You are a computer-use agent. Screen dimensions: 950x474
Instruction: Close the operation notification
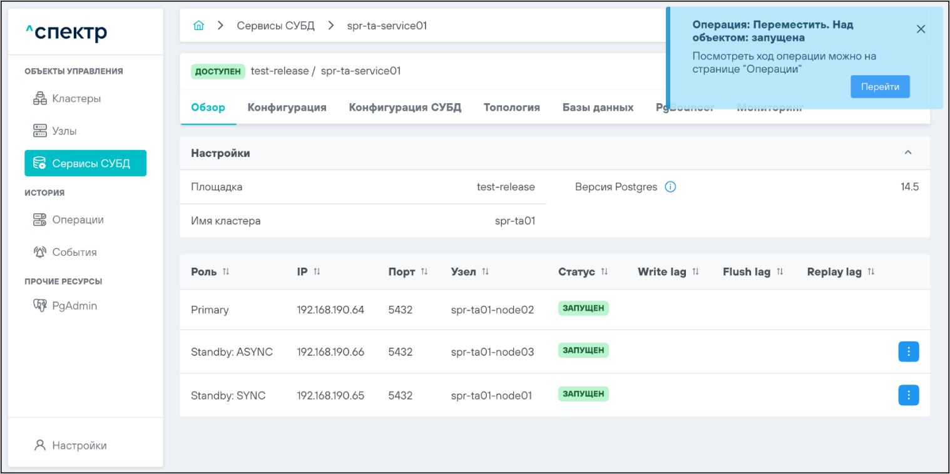921,29
